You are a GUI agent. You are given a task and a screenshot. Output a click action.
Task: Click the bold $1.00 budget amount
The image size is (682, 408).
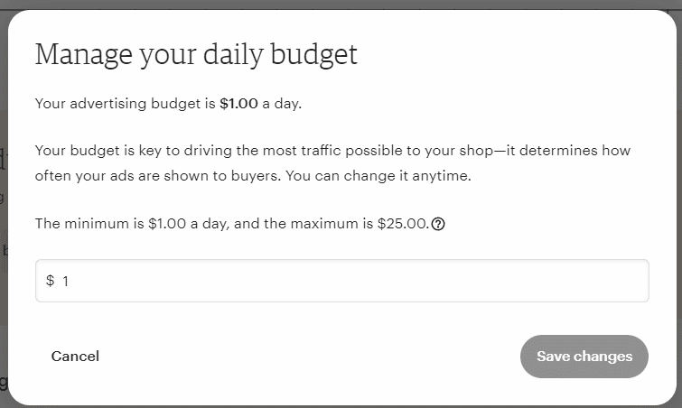238,104
